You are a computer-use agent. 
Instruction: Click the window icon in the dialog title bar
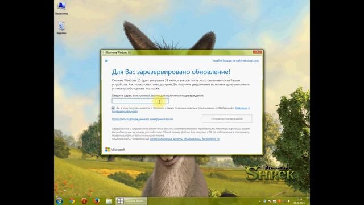click(x=104, y=52)
